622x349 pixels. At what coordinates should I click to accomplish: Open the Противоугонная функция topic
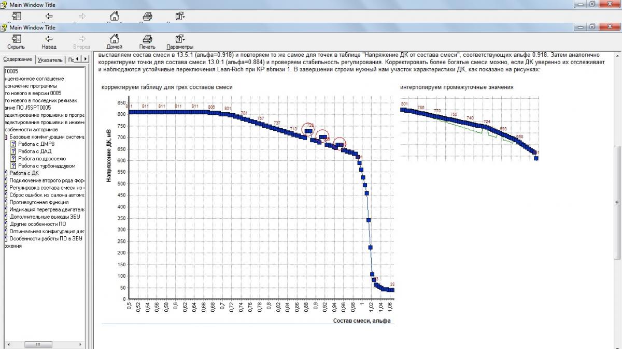39,202
